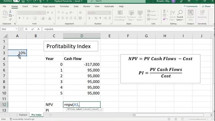Click Increase Indent icon

pos(75,18)
